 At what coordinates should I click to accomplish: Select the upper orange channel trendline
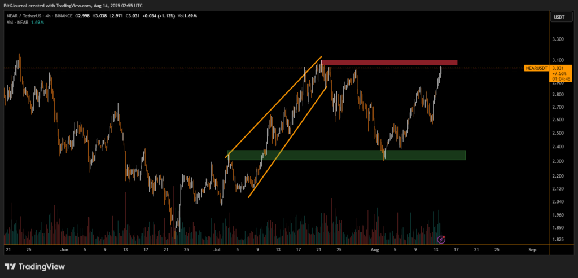(x=274, y=108)
